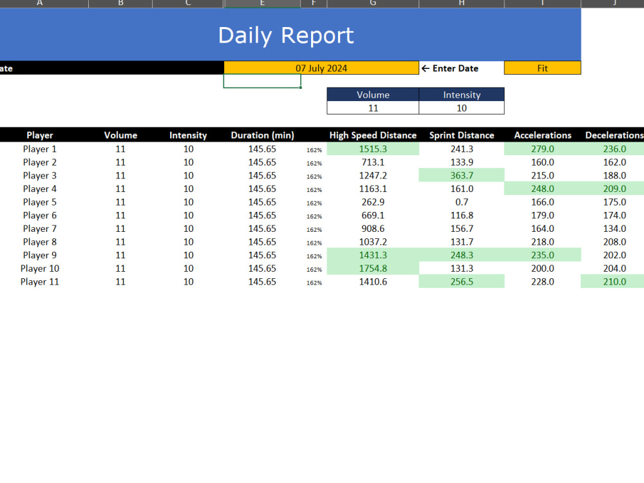Select decelerations value 209.0

pos(614,189)
